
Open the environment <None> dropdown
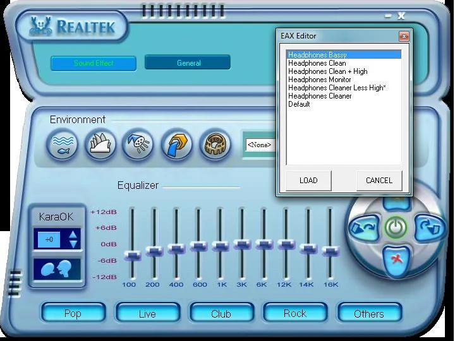coord(260,145)
